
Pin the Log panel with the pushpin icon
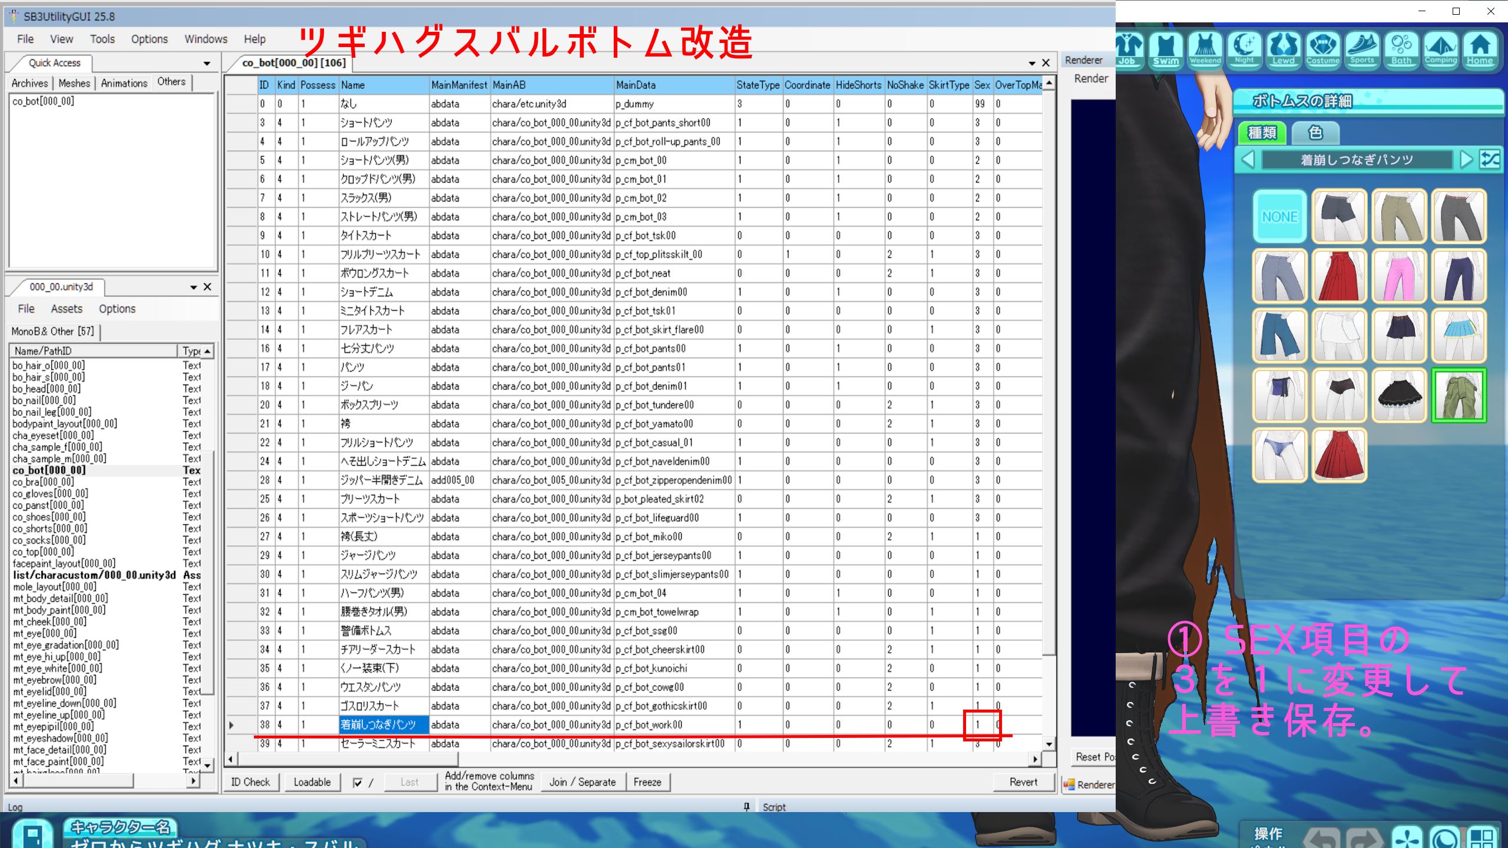(746, 806)
